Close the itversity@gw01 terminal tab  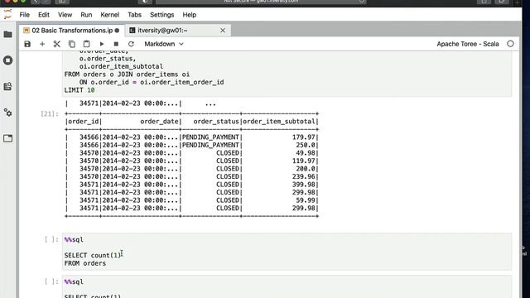223,31
